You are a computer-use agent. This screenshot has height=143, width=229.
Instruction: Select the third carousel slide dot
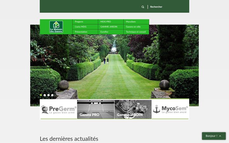click(48, 95)
